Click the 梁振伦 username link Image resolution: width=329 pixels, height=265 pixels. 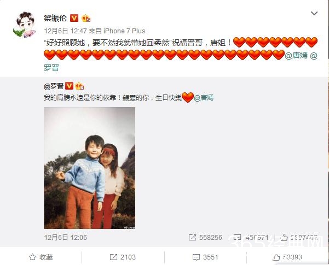tap(55, 18)
